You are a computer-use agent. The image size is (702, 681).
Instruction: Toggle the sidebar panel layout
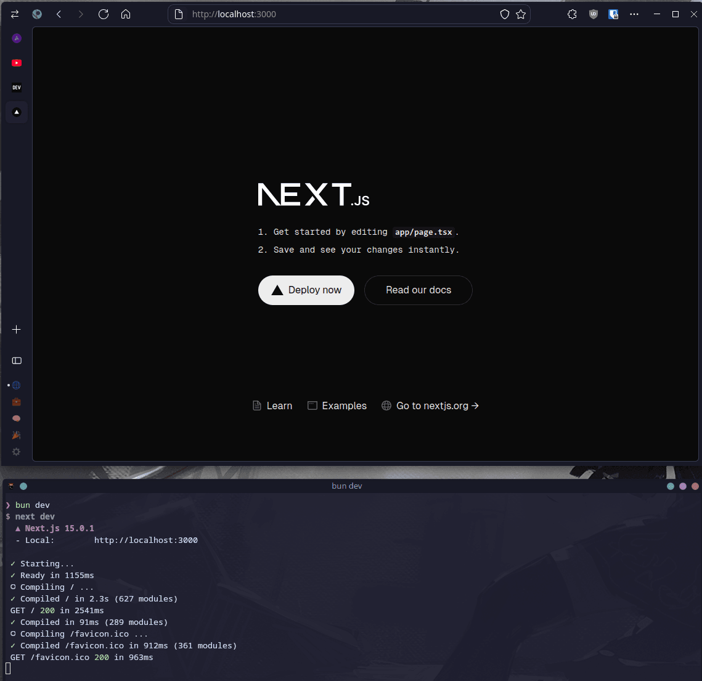pos(17,361)
